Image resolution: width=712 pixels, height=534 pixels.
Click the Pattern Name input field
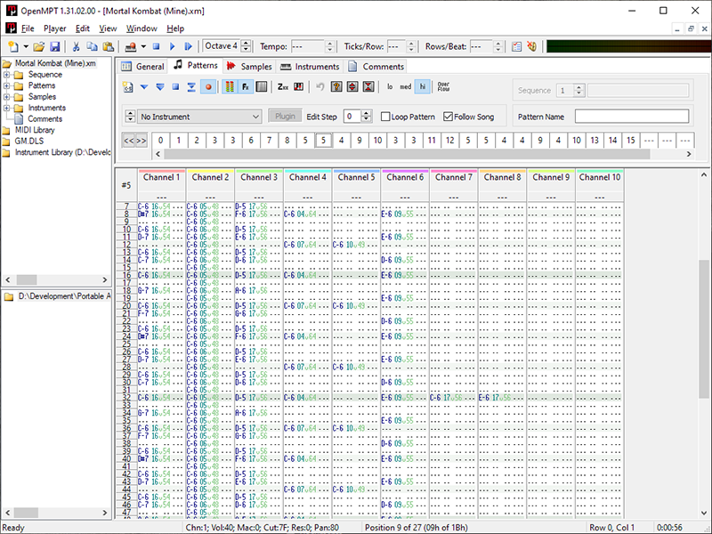click(631, 117)
